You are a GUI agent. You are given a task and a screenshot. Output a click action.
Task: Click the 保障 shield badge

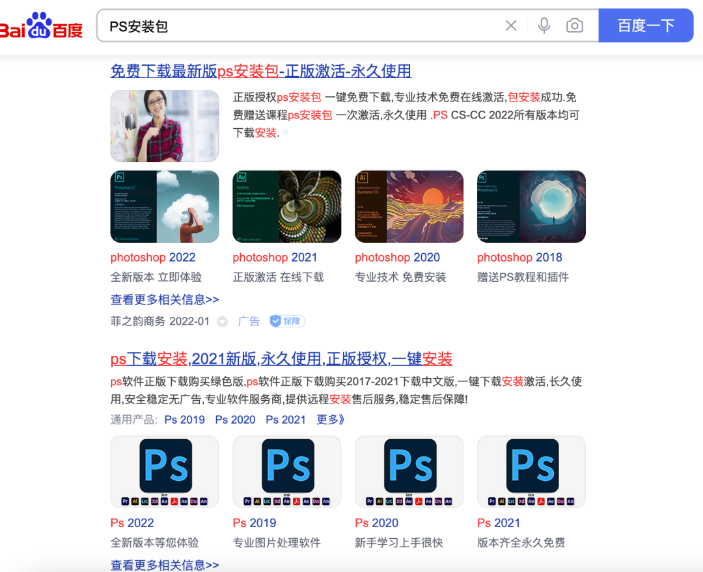288,321
